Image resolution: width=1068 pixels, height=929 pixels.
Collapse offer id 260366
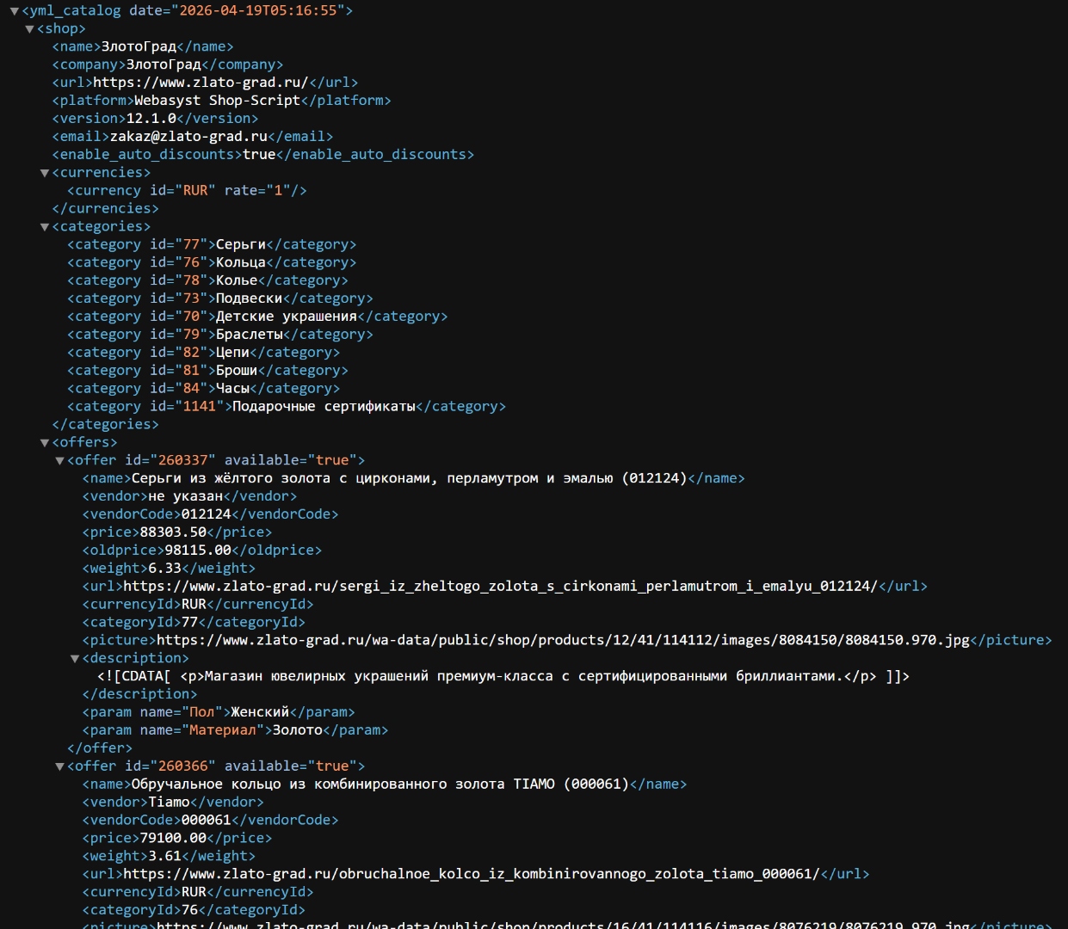point(60,766)
